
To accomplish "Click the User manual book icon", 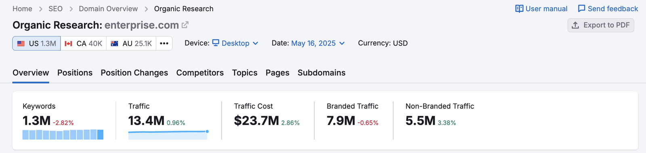I will pyautogui.click(x=519, y=9).
